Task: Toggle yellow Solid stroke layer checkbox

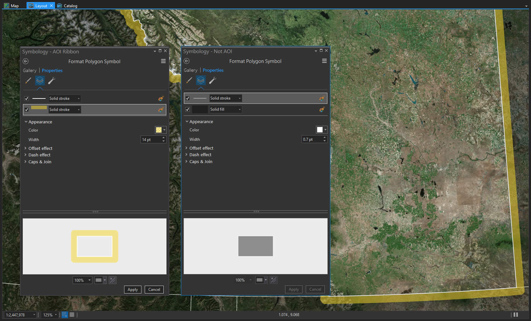Action: tap(27, 110)
